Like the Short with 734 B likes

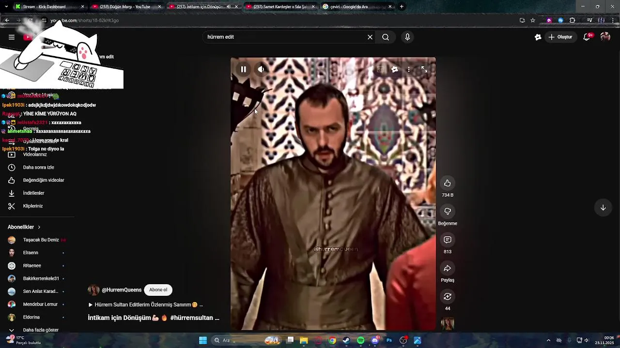point(448,183)
